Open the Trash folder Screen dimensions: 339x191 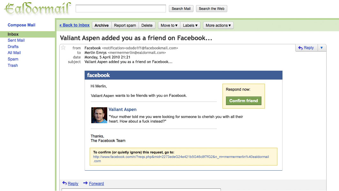pyautogui.click(x=12, y=65)
